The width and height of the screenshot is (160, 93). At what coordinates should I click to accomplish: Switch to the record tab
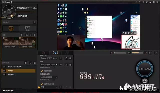tap(43, 53)
